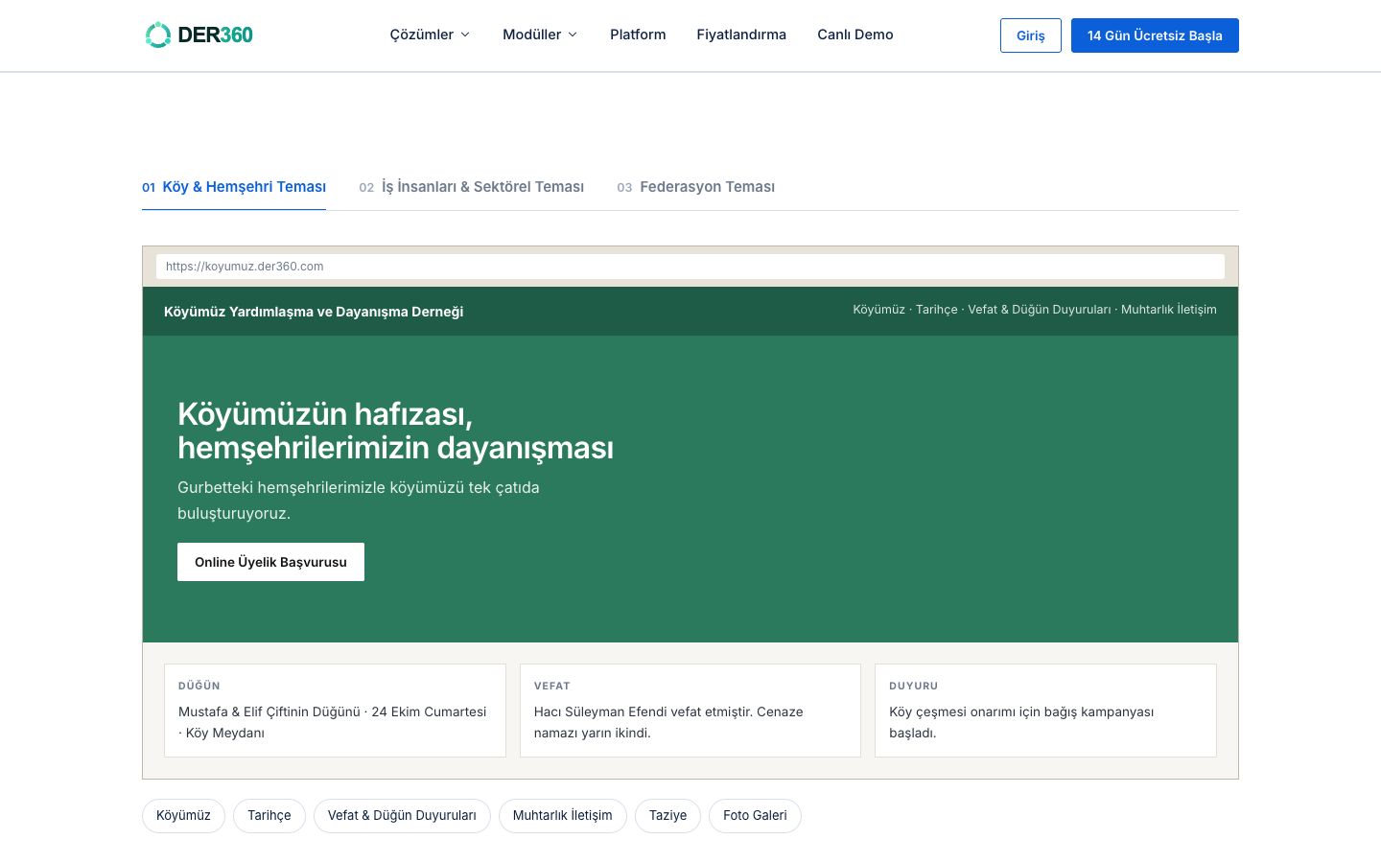This screenshot has width=1381, height=863.
Task: Click the Online Üyelik Başvurusu button
Action: 270,562
